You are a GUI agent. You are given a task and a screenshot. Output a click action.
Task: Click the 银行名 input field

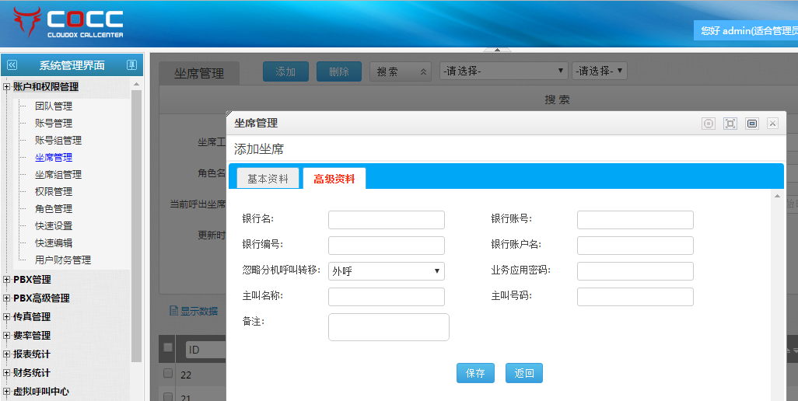pos(386,220)
